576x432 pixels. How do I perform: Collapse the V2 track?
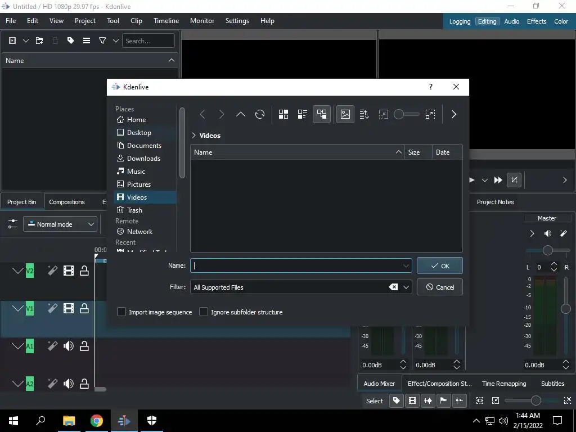pos(17,271)
